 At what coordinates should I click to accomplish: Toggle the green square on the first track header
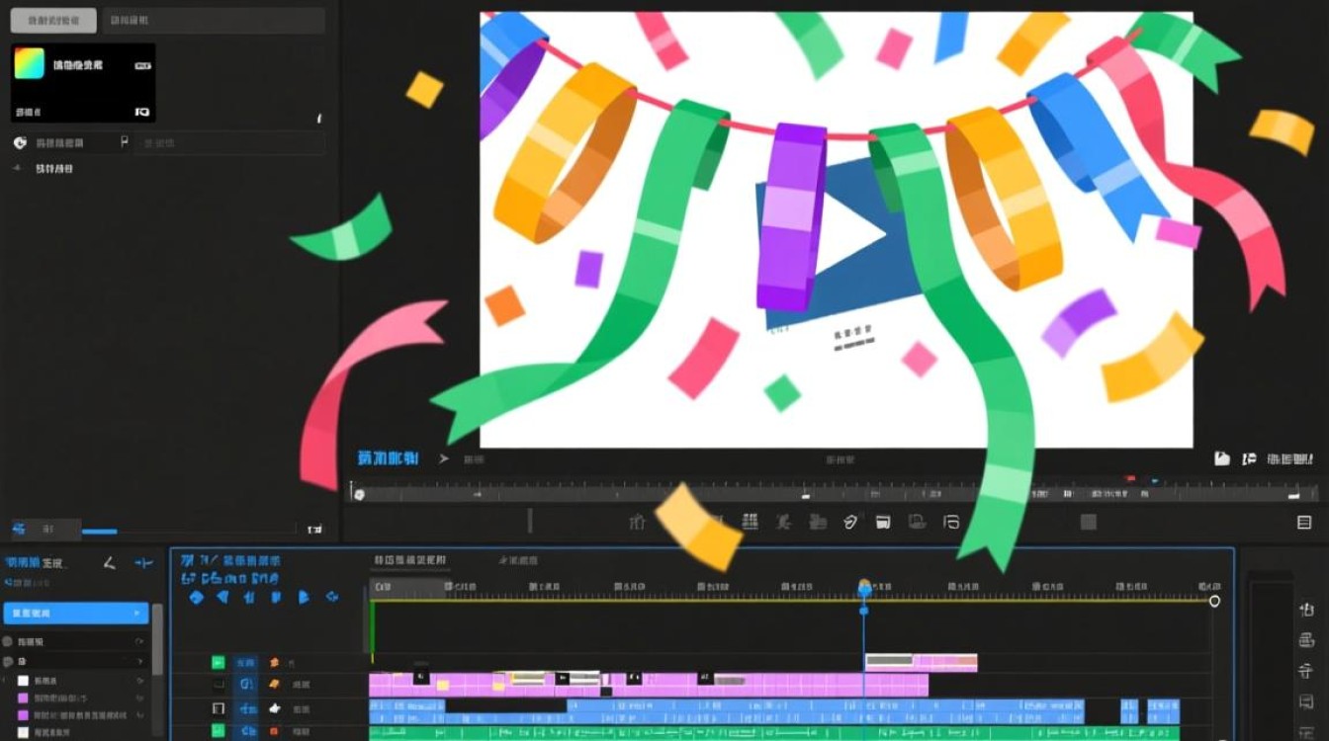pyautogui.click(x=218, y=663)
